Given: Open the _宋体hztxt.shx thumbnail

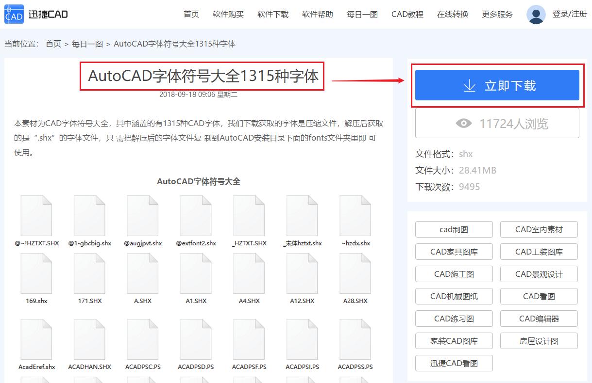Looking at the screenshot, I should click(302, 216).
